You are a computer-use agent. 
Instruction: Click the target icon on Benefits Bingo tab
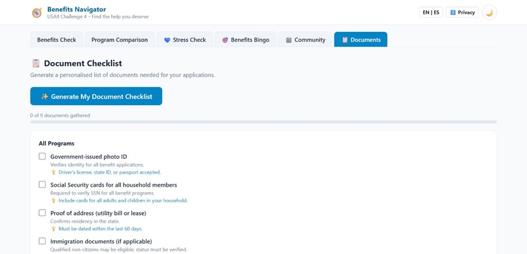[x=225, y=40]
